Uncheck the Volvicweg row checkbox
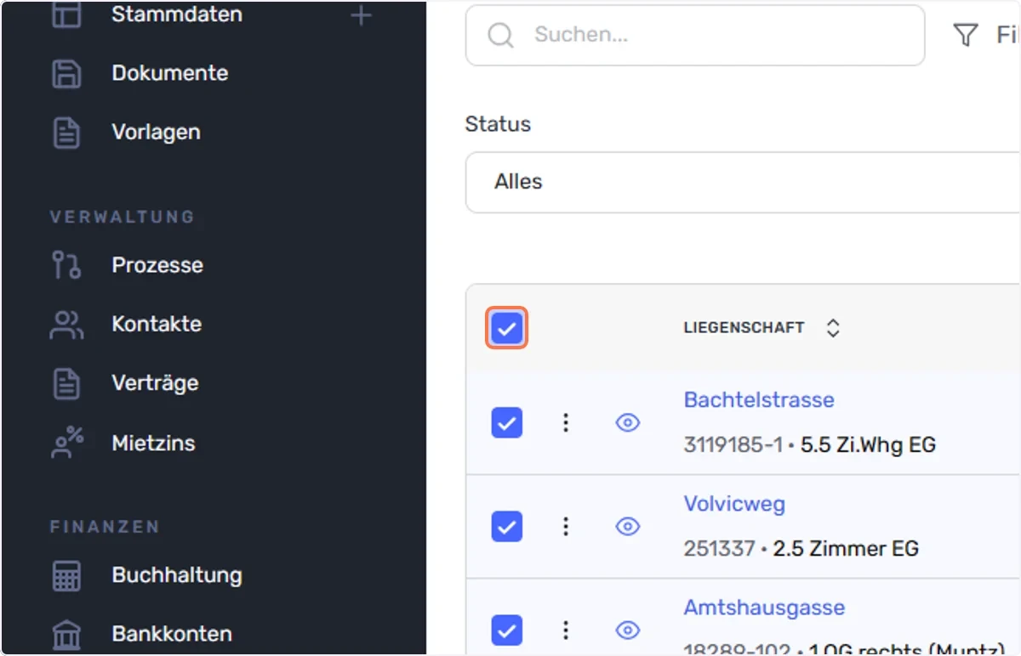Viewport: 1021px width, 656px height. pyautogui.click(x=507, y=527)
